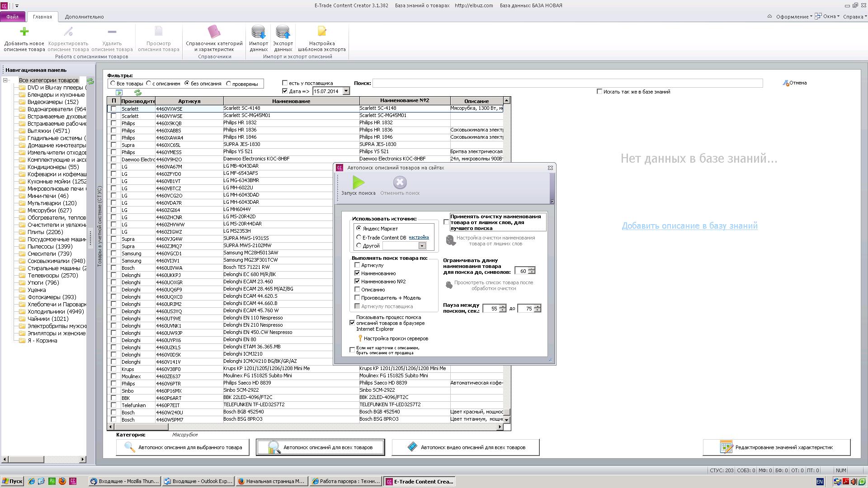868x488 pixels.
Task: Uncheck the Дата => checkbox
Action: [x=285, y=91]
